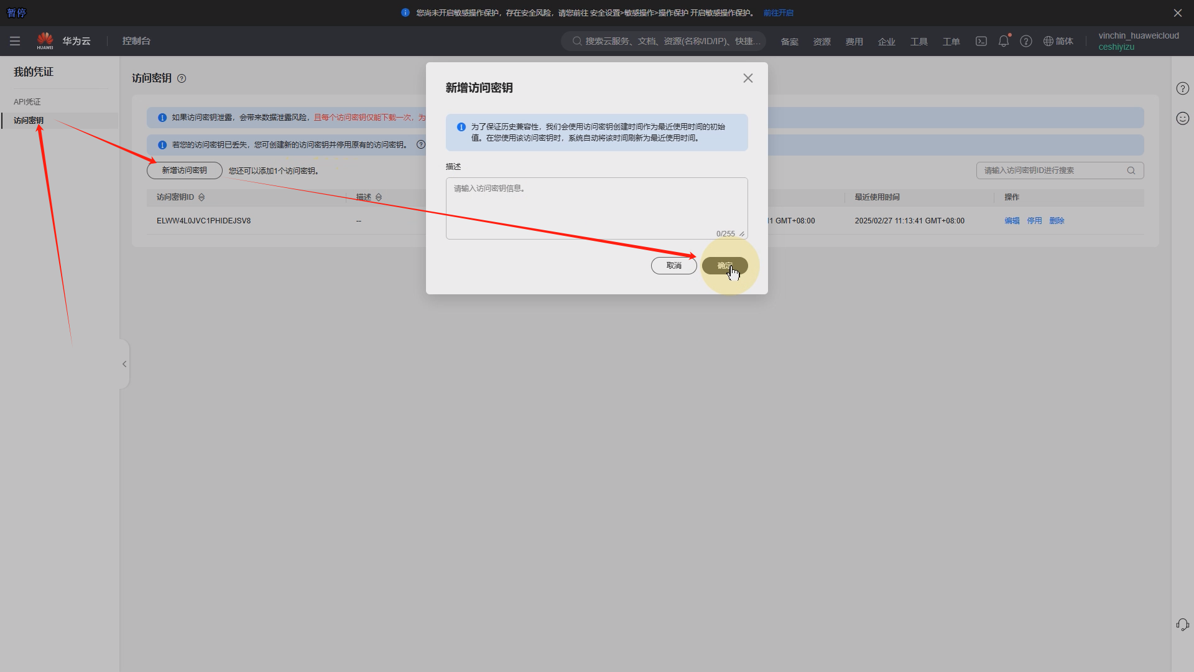
Task: Click the 前往开启 link in banner
Action: coord(778,13)
